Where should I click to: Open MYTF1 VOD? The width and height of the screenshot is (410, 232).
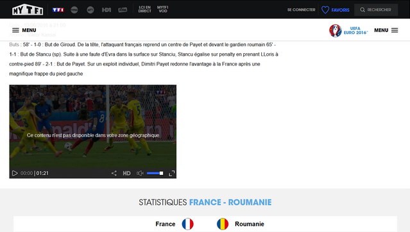point(162,10)
